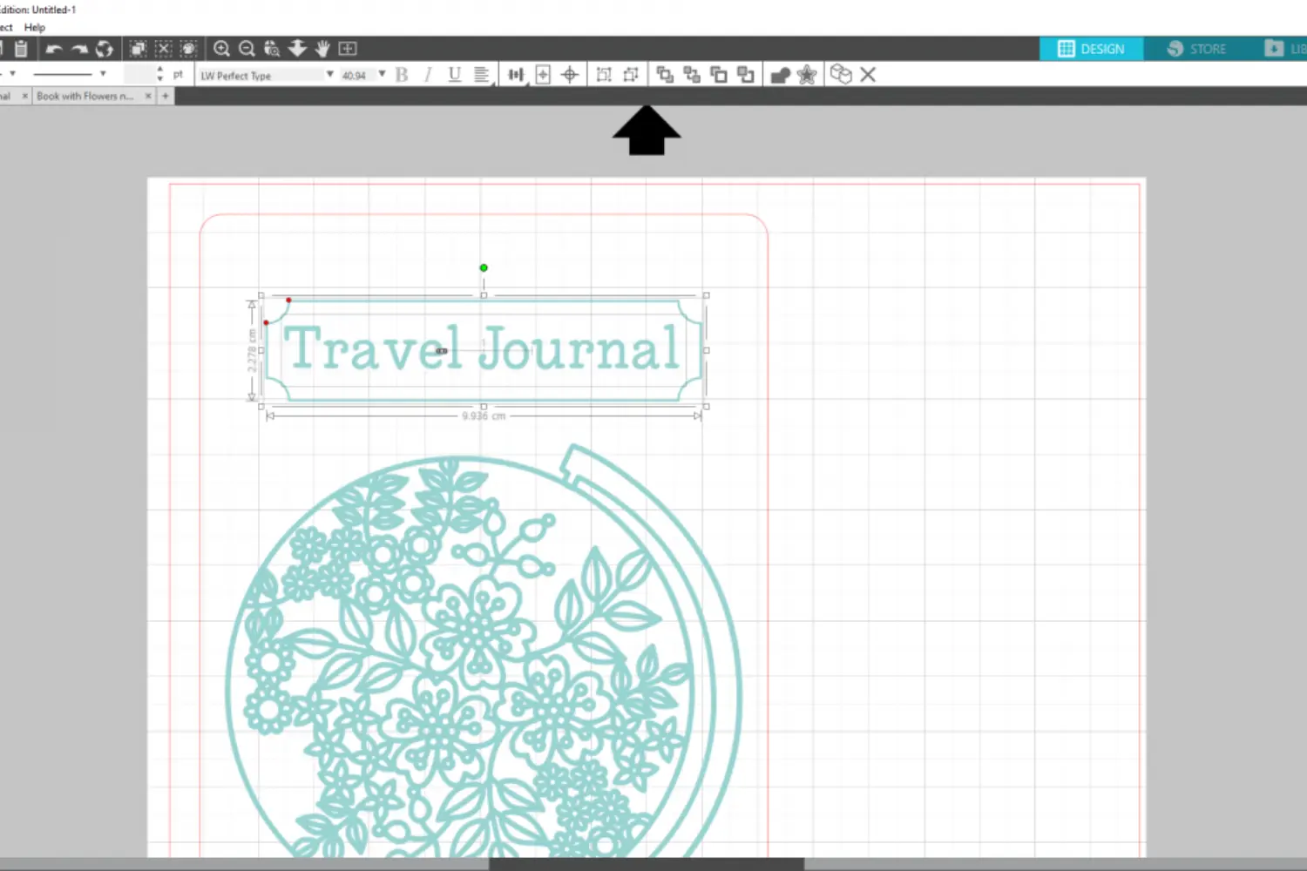1307x871 pixels.
Task: Weld the selected shapes together
Action: pos(781,75)
